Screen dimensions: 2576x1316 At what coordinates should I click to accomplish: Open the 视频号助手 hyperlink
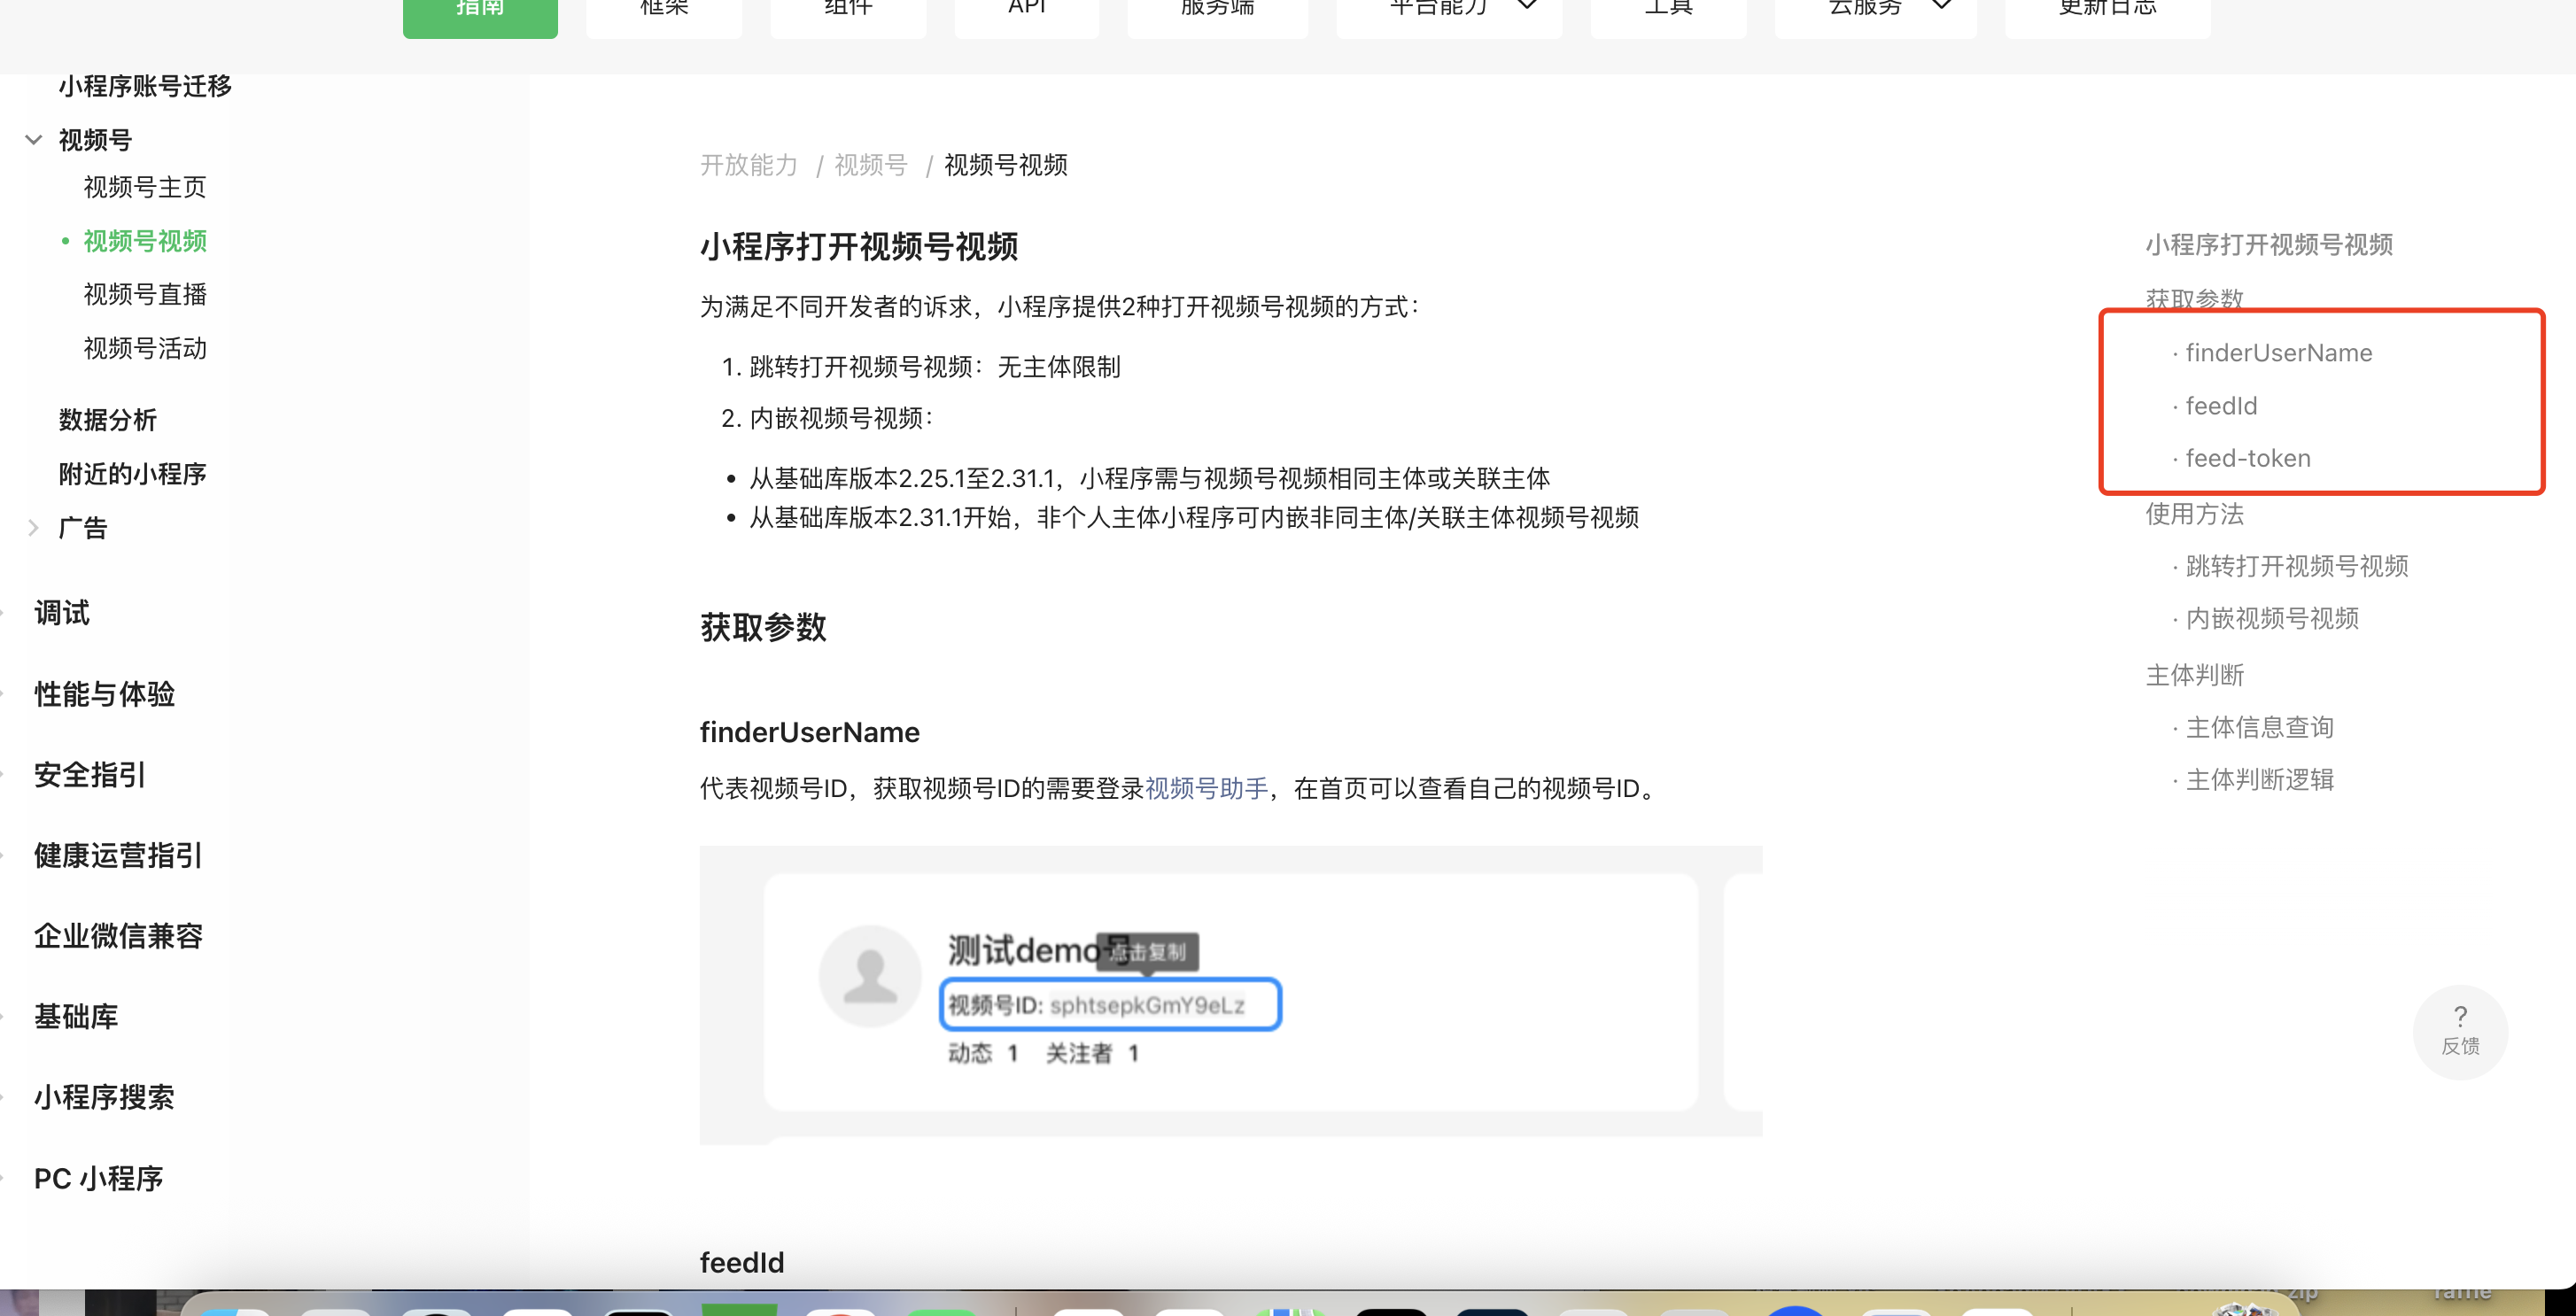tap(1206, 789)
